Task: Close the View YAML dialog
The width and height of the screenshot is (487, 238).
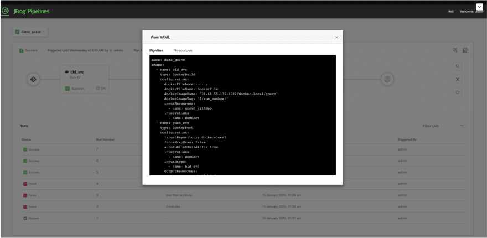Action: 336,37
